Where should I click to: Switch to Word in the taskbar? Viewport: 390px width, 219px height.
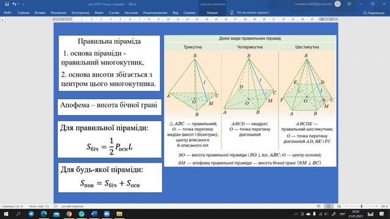[x=94, y=214]
